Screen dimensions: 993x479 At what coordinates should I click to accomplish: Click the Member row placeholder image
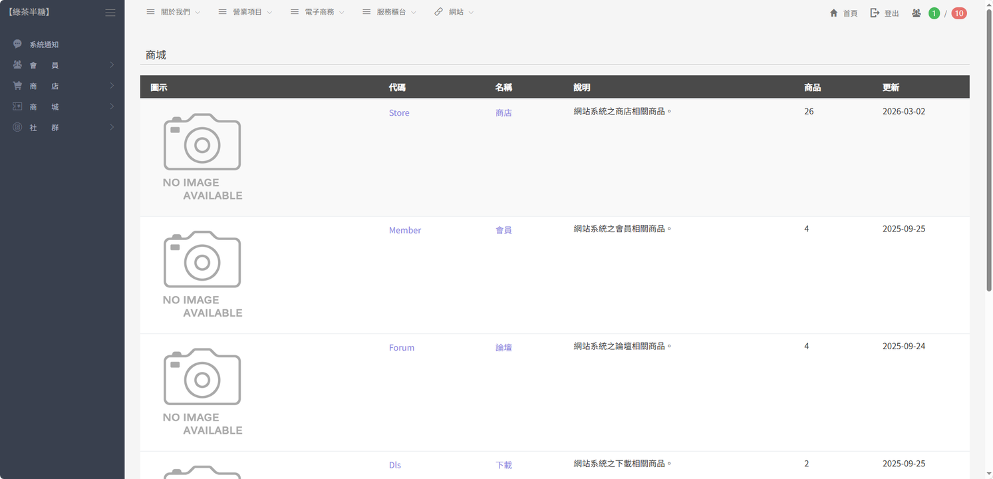pos(202,274)
